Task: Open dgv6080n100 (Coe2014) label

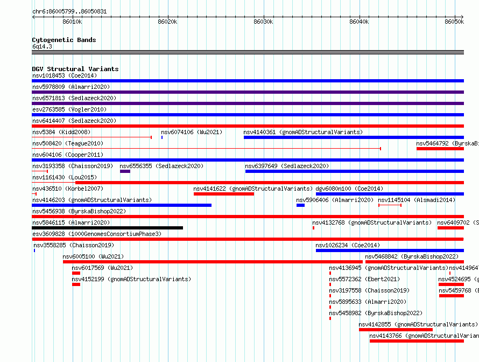Action: [349, 189]
